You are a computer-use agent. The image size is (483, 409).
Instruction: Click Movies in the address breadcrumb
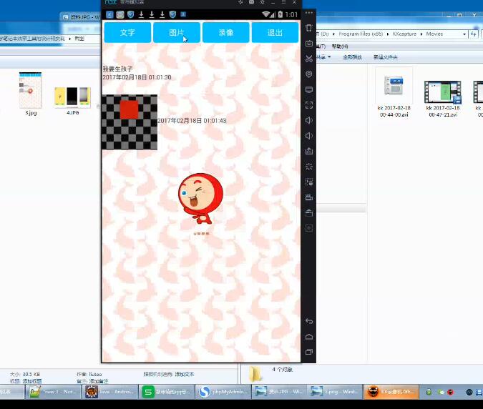(x=434, y=34)
